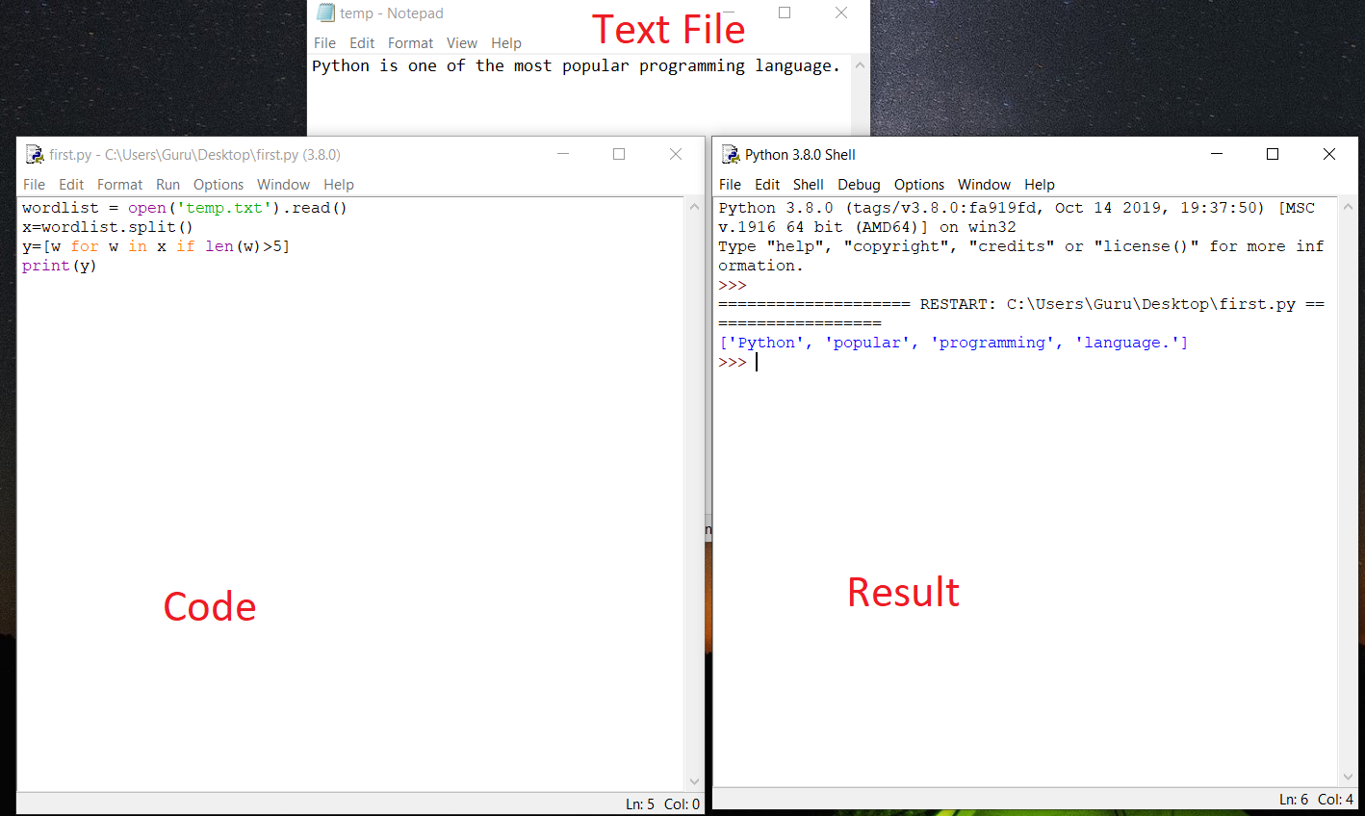Open the Format menu in Notepad

[411, 42]
